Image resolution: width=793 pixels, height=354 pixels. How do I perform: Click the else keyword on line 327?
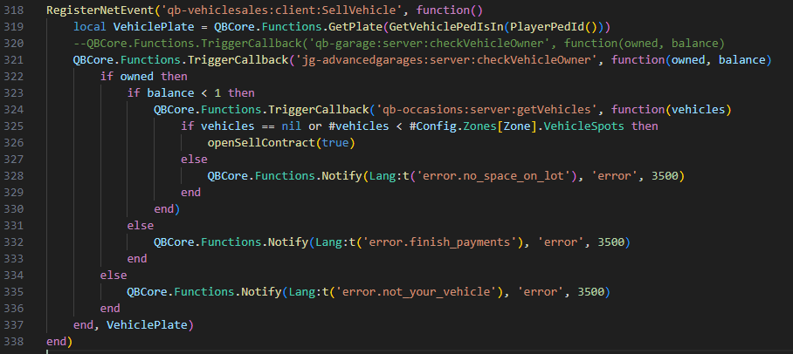194,160
